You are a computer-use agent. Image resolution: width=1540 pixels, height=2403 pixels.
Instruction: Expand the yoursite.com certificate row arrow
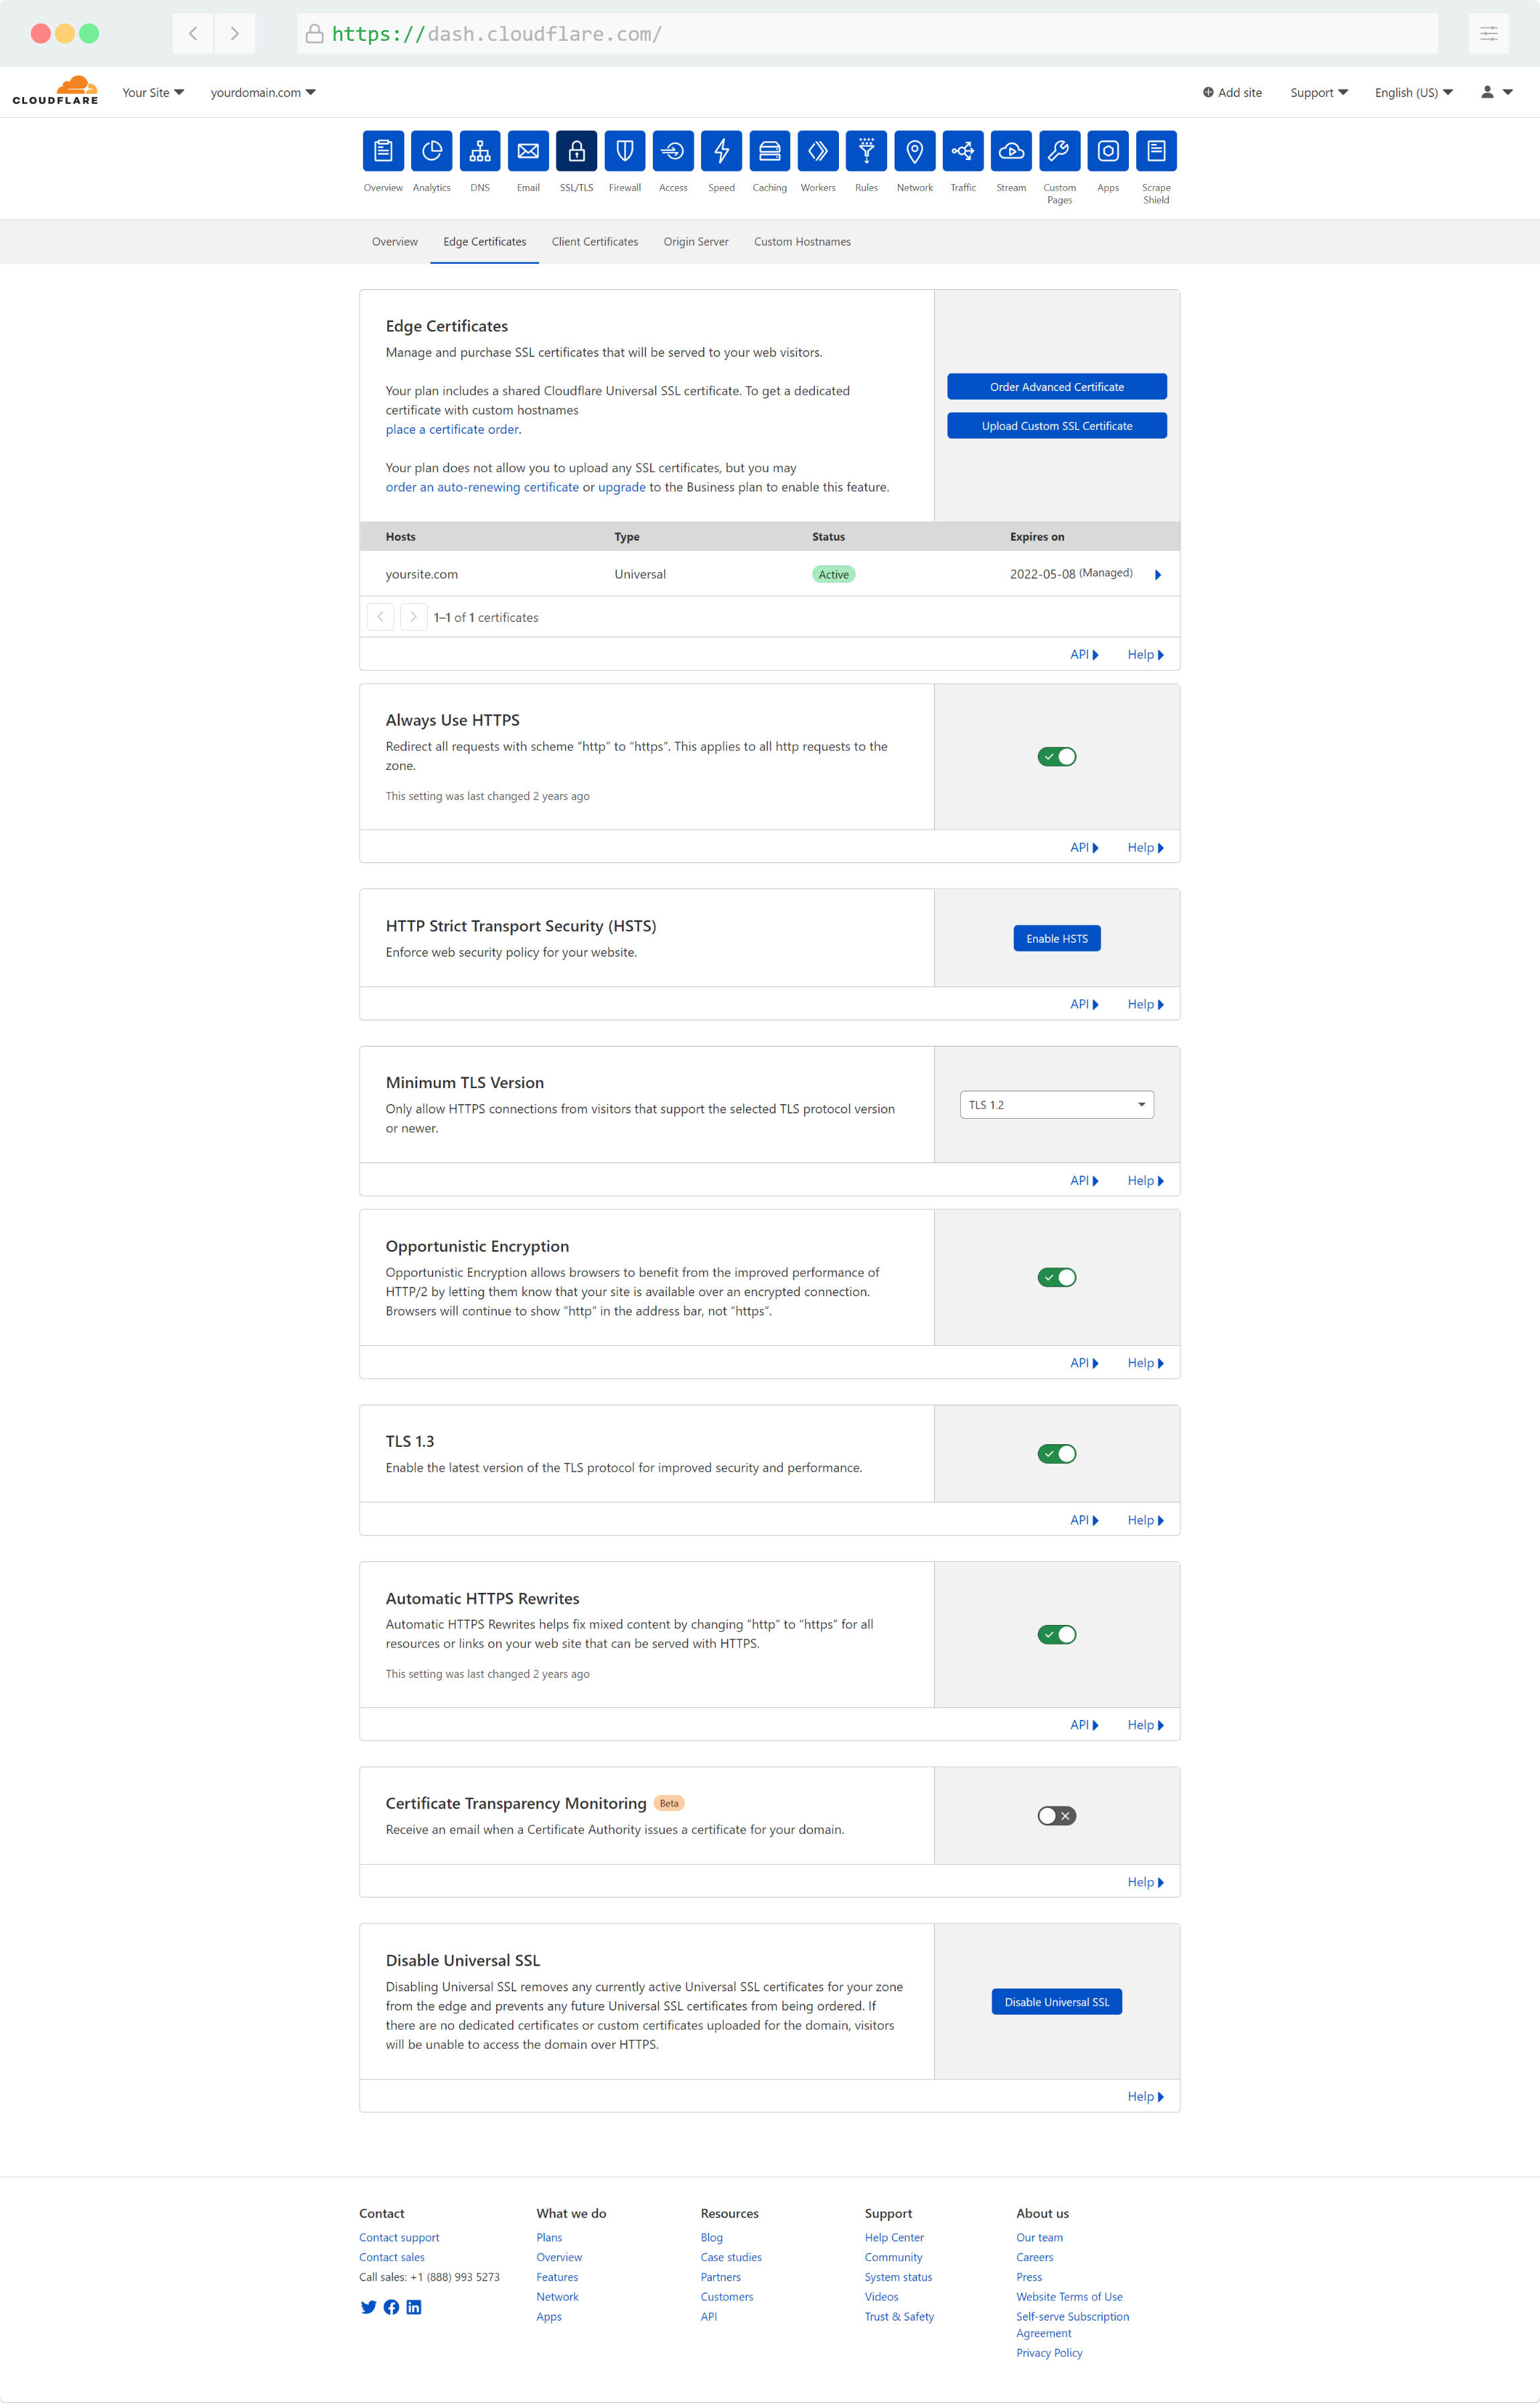[x=1158, y=575]
